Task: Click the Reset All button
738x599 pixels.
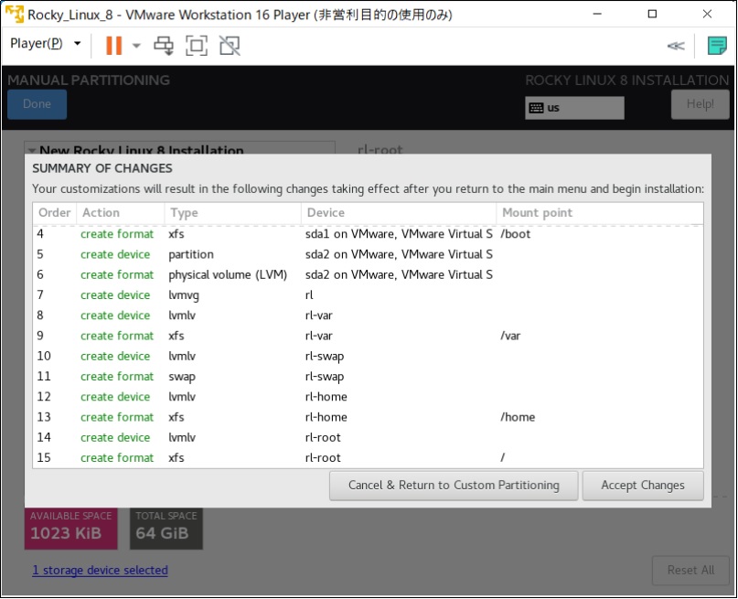Action: pos(690,570)
